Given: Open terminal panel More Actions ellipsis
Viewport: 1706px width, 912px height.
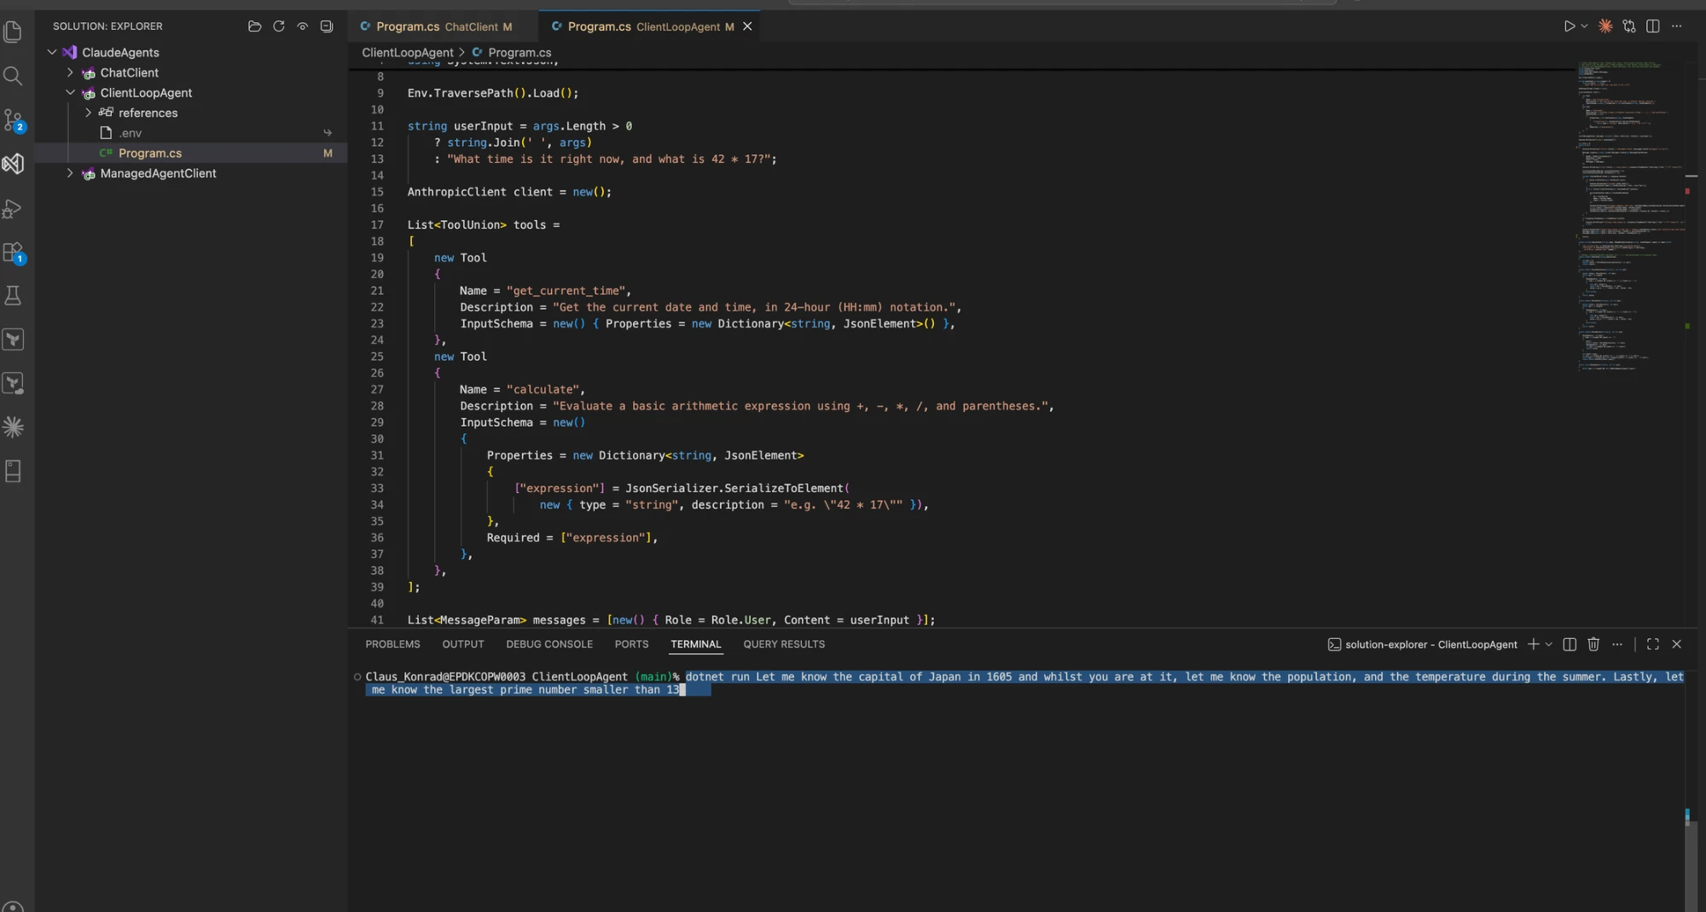Looking at the screenshot, I should tap(1617, 644).
